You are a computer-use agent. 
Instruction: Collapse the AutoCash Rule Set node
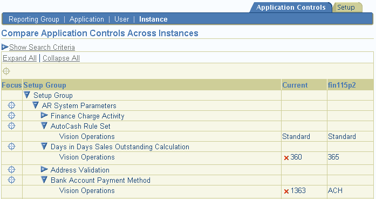44,125
